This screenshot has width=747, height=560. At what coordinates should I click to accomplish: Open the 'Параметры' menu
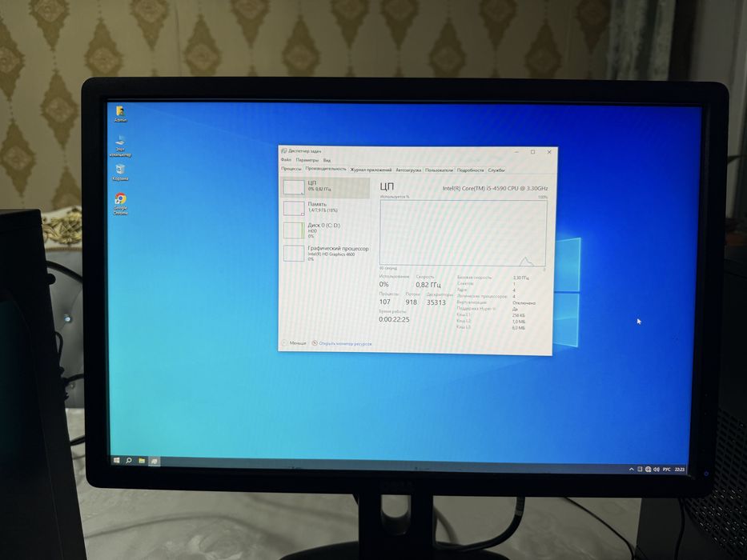[x=307, y=161]
